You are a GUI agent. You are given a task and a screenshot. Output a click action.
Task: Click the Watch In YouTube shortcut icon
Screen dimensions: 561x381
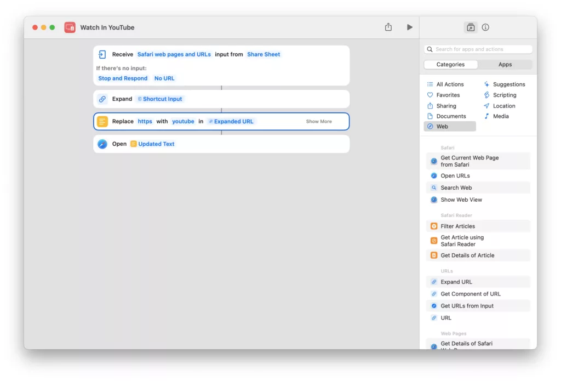click(70, 27)
